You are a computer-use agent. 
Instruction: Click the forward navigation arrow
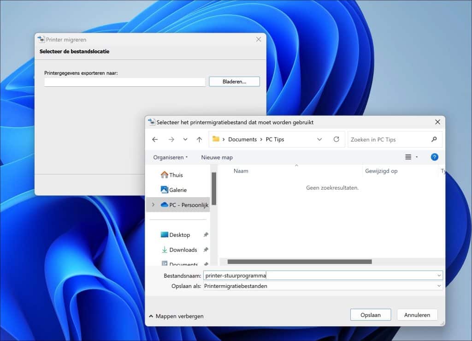click(x=171, y=139)
